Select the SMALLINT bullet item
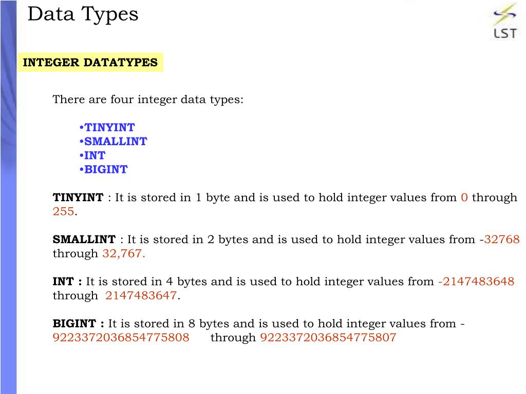 (x=113, y=142)
